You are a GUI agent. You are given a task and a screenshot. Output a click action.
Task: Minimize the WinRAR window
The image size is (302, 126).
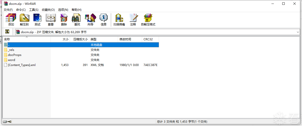[272, 4]
